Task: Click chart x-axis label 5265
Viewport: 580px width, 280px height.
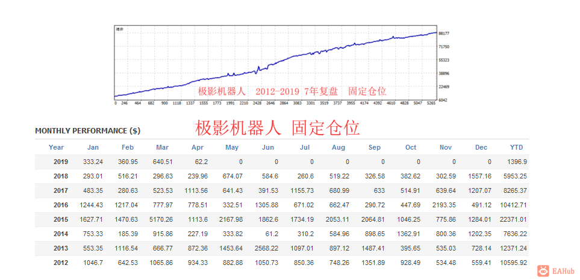Action: coord(431,104)
